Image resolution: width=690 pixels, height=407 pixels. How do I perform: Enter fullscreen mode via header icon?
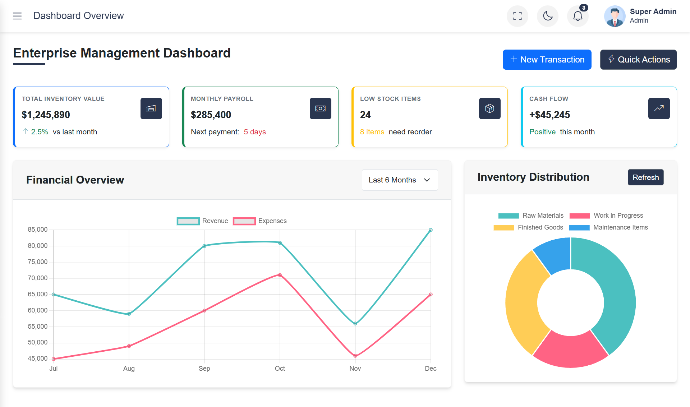pyautogui.click(x=517, y=16)
